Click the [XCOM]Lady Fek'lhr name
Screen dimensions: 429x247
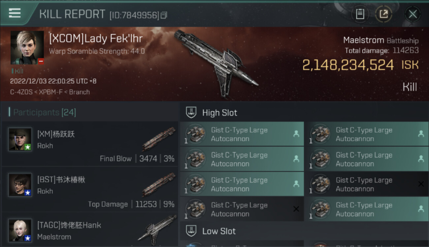96,39
